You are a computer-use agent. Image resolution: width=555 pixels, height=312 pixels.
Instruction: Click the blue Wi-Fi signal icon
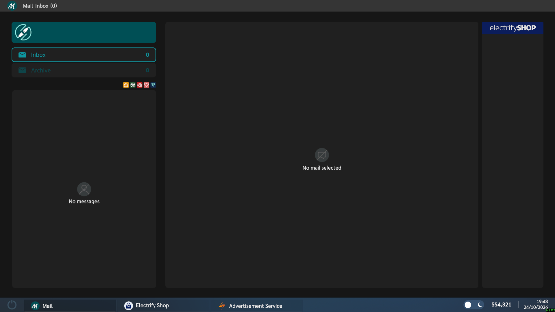coord(153,85)
